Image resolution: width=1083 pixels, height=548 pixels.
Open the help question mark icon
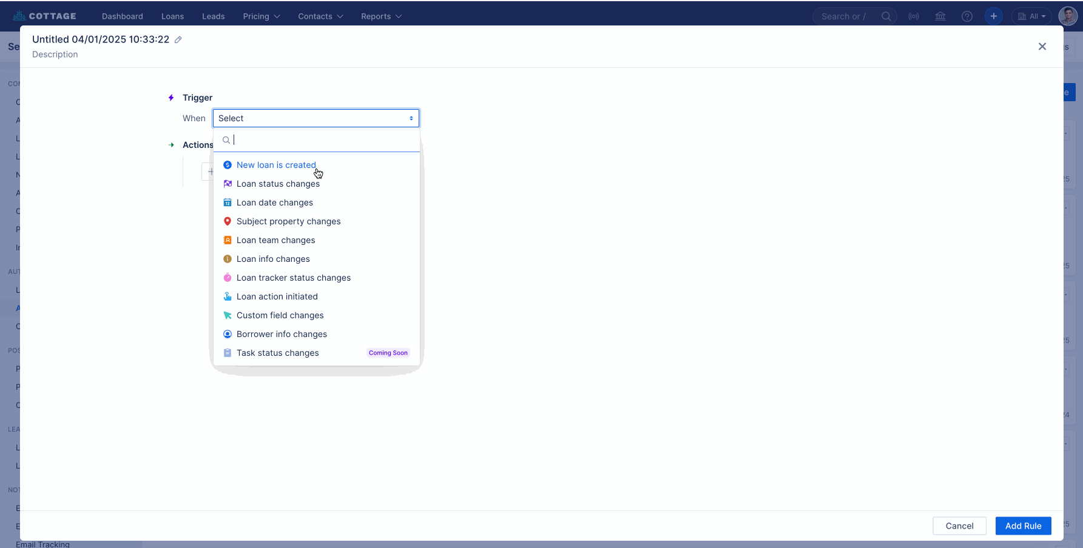click(967, 16)
